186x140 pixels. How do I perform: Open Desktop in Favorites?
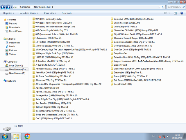pyautogui.click(x=13, y=23)
